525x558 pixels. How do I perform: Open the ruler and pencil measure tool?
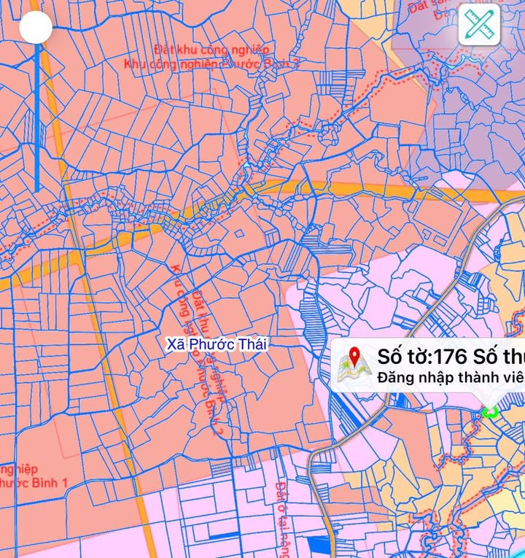479,25
